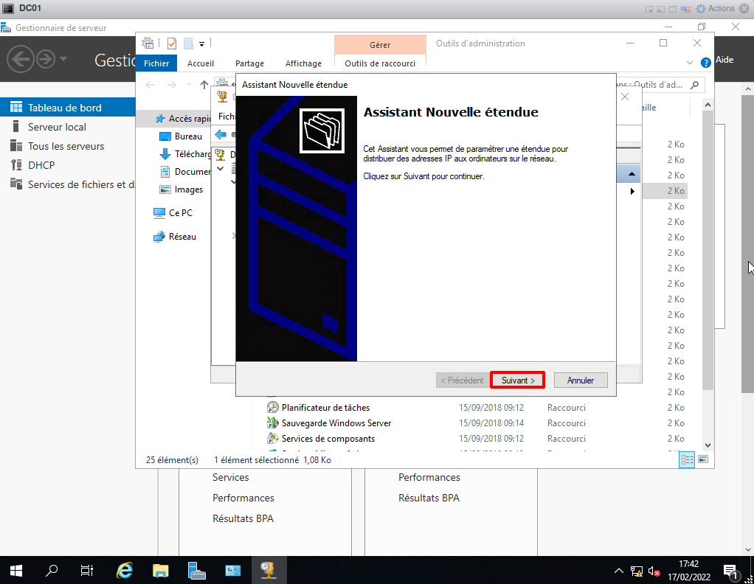Open the Fichier ribbon tab
754x584 pixels.
(156, 63)
